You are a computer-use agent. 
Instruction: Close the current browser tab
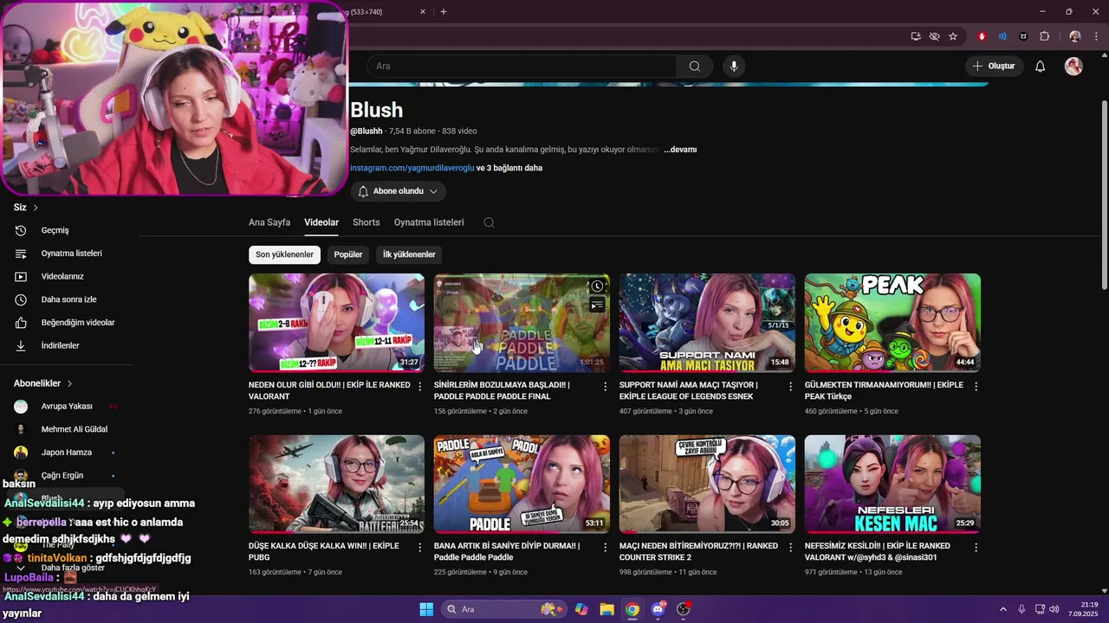pos(423,12)
